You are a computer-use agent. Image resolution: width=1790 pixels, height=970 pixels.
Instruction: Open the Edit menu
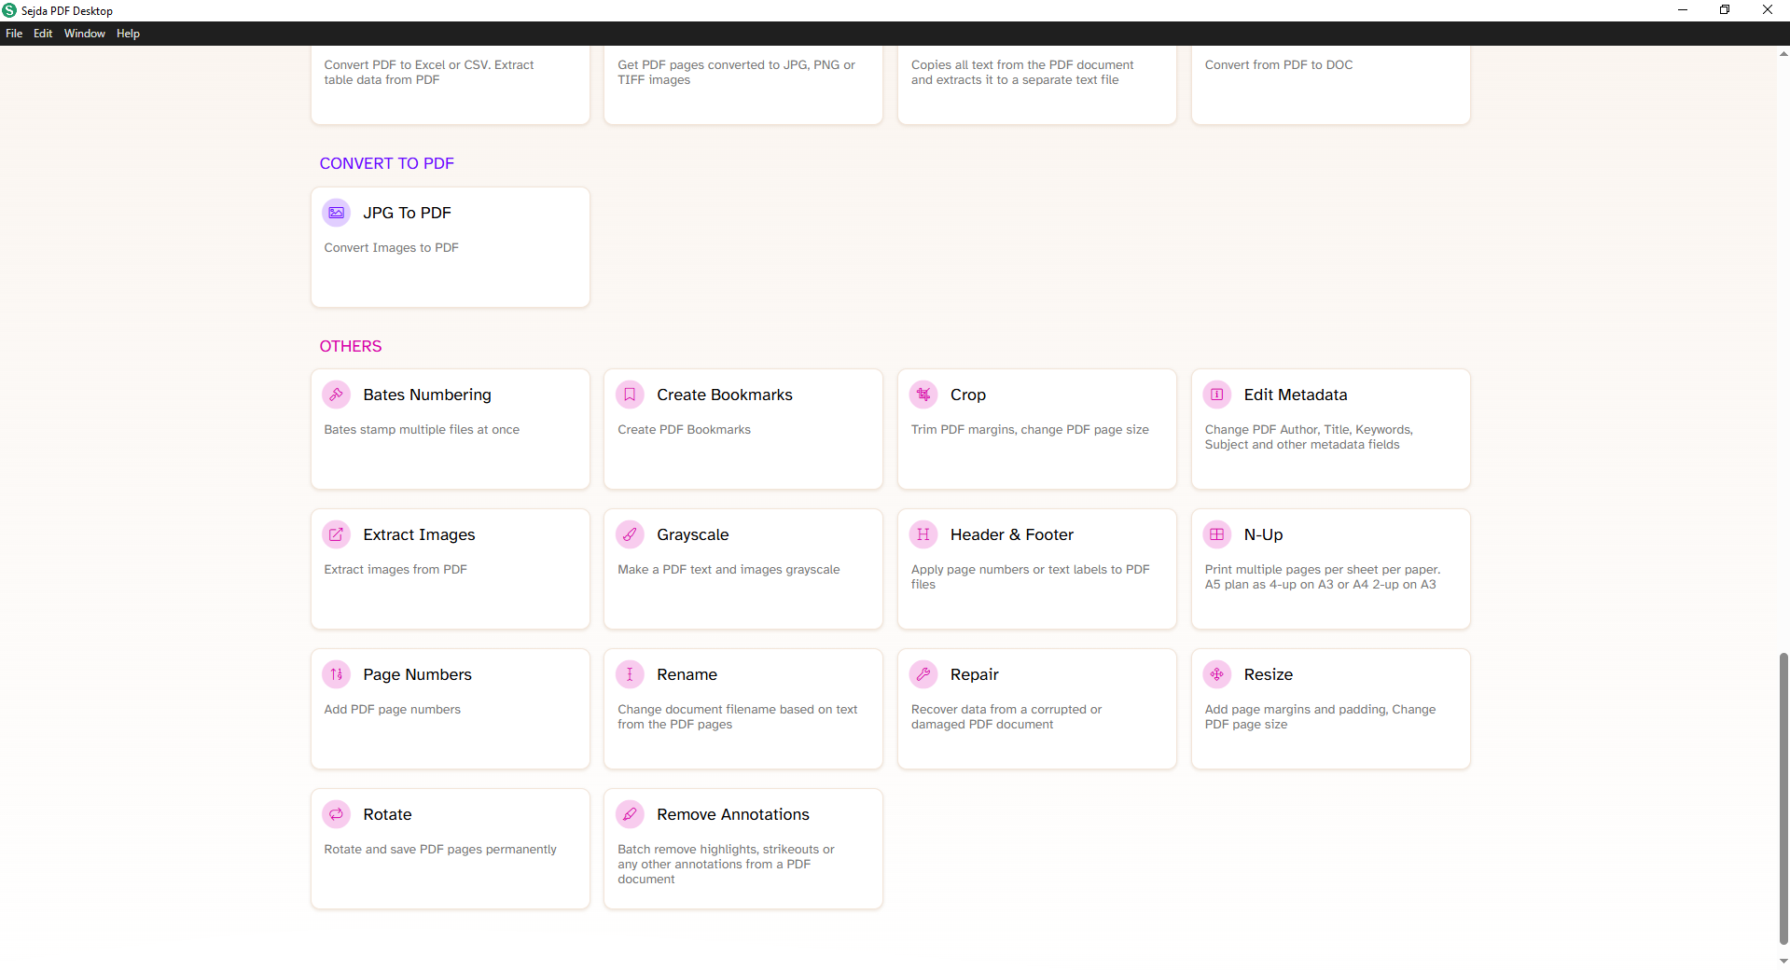(43, 34)
